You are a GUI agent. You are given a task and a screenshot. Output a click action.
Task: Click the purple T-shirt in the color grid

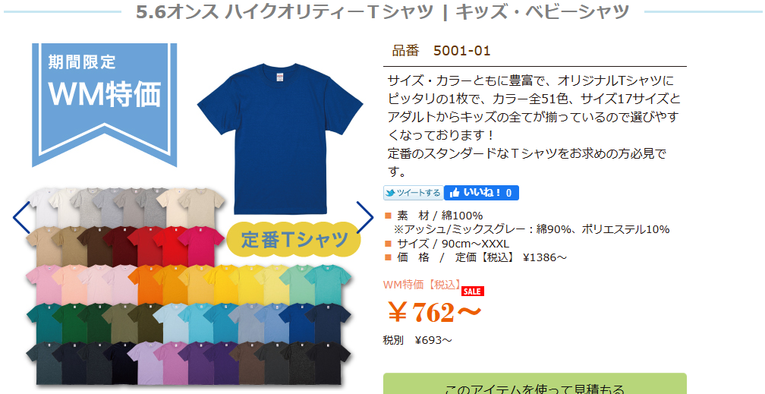tap(194, 361)
